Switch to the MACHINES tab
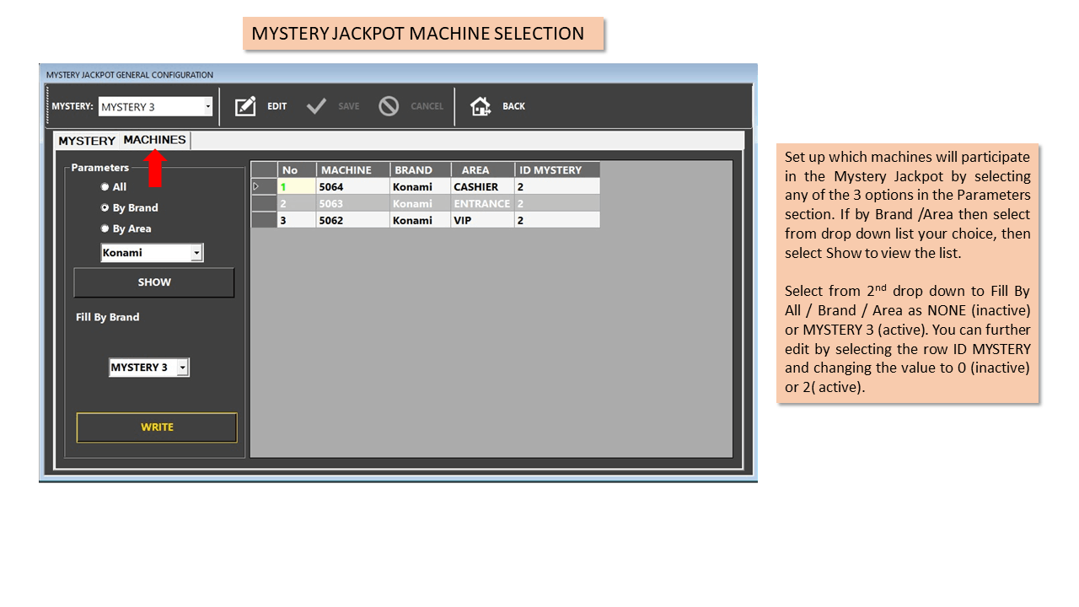Viewport: 1079px width, 607px height. click(x=154, y=140)
